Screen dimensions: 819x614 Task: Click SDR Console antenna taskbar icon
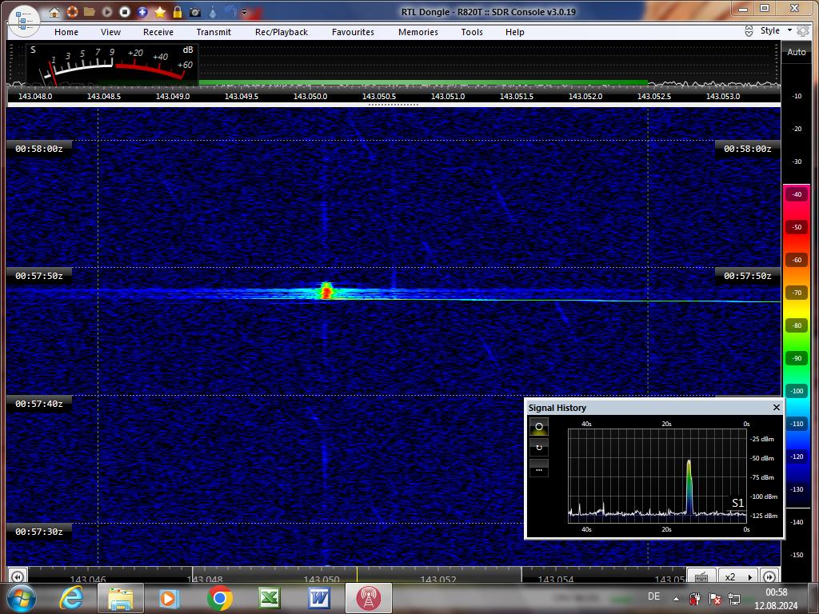coord(368,598)
